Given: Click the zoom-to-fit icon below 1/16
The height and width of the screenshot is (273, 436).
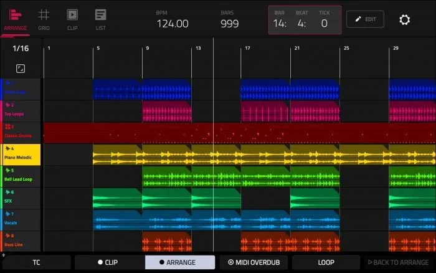Looking at the screenshot, I should coord(21,68).
